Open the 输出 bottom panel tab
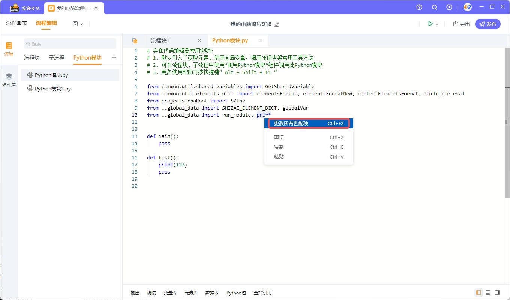The image size is (510, 300). coord(135,293)
